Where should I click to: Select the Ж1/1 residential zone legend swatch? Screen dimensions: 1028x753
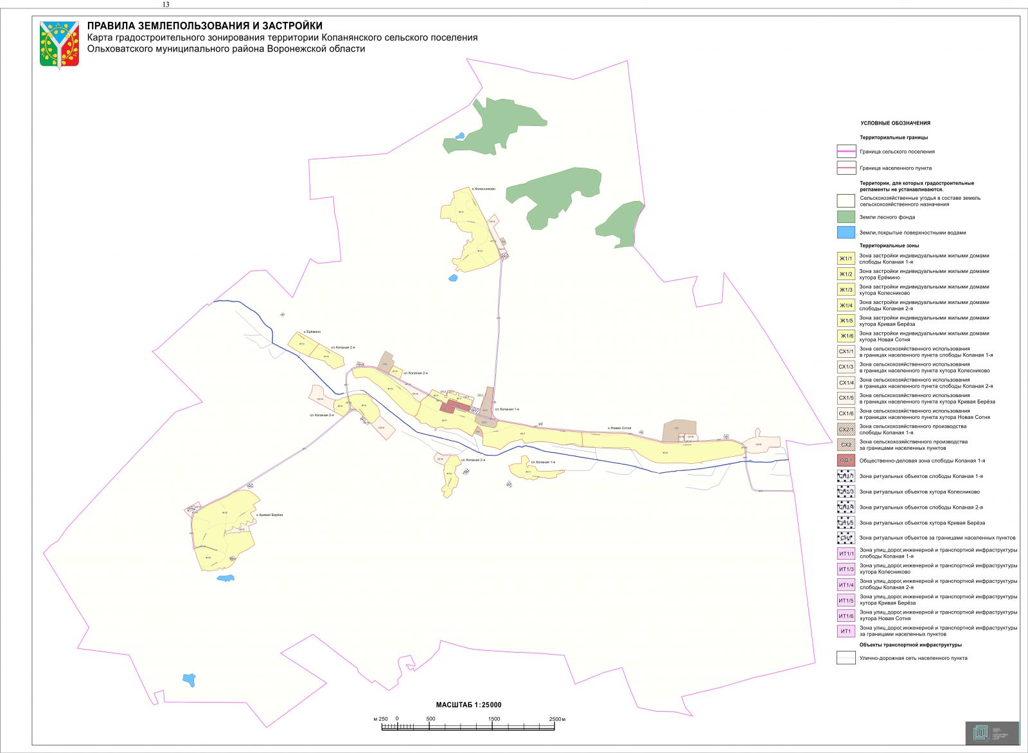(x=846, y=259)
